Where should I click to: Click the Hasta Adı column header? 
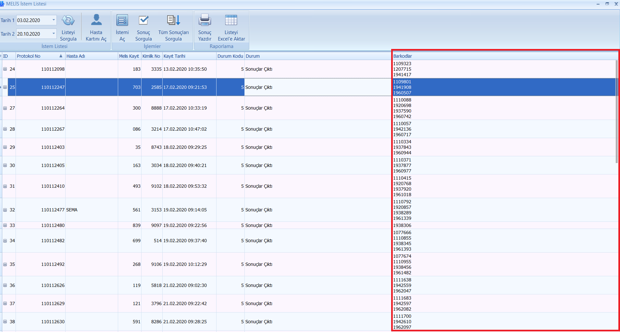coord(91,56)
